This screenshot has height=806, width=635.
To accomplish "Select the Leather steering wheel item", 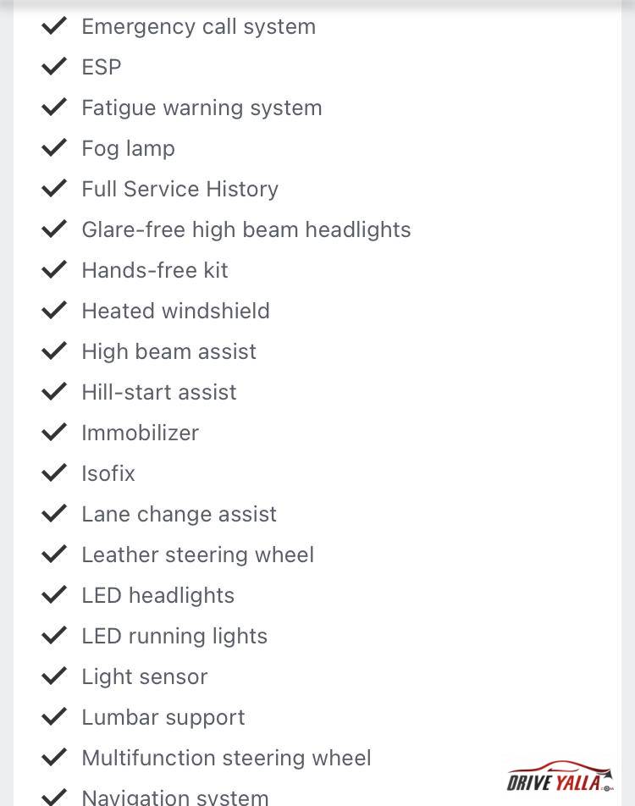I will click(x=197, y=555).
